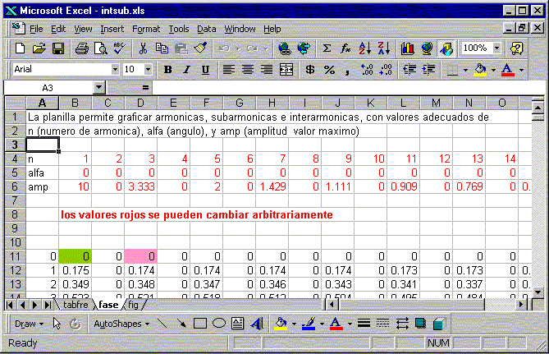Open the AutoShapes dropdown
Screen dimensions: 549x354
121,324
